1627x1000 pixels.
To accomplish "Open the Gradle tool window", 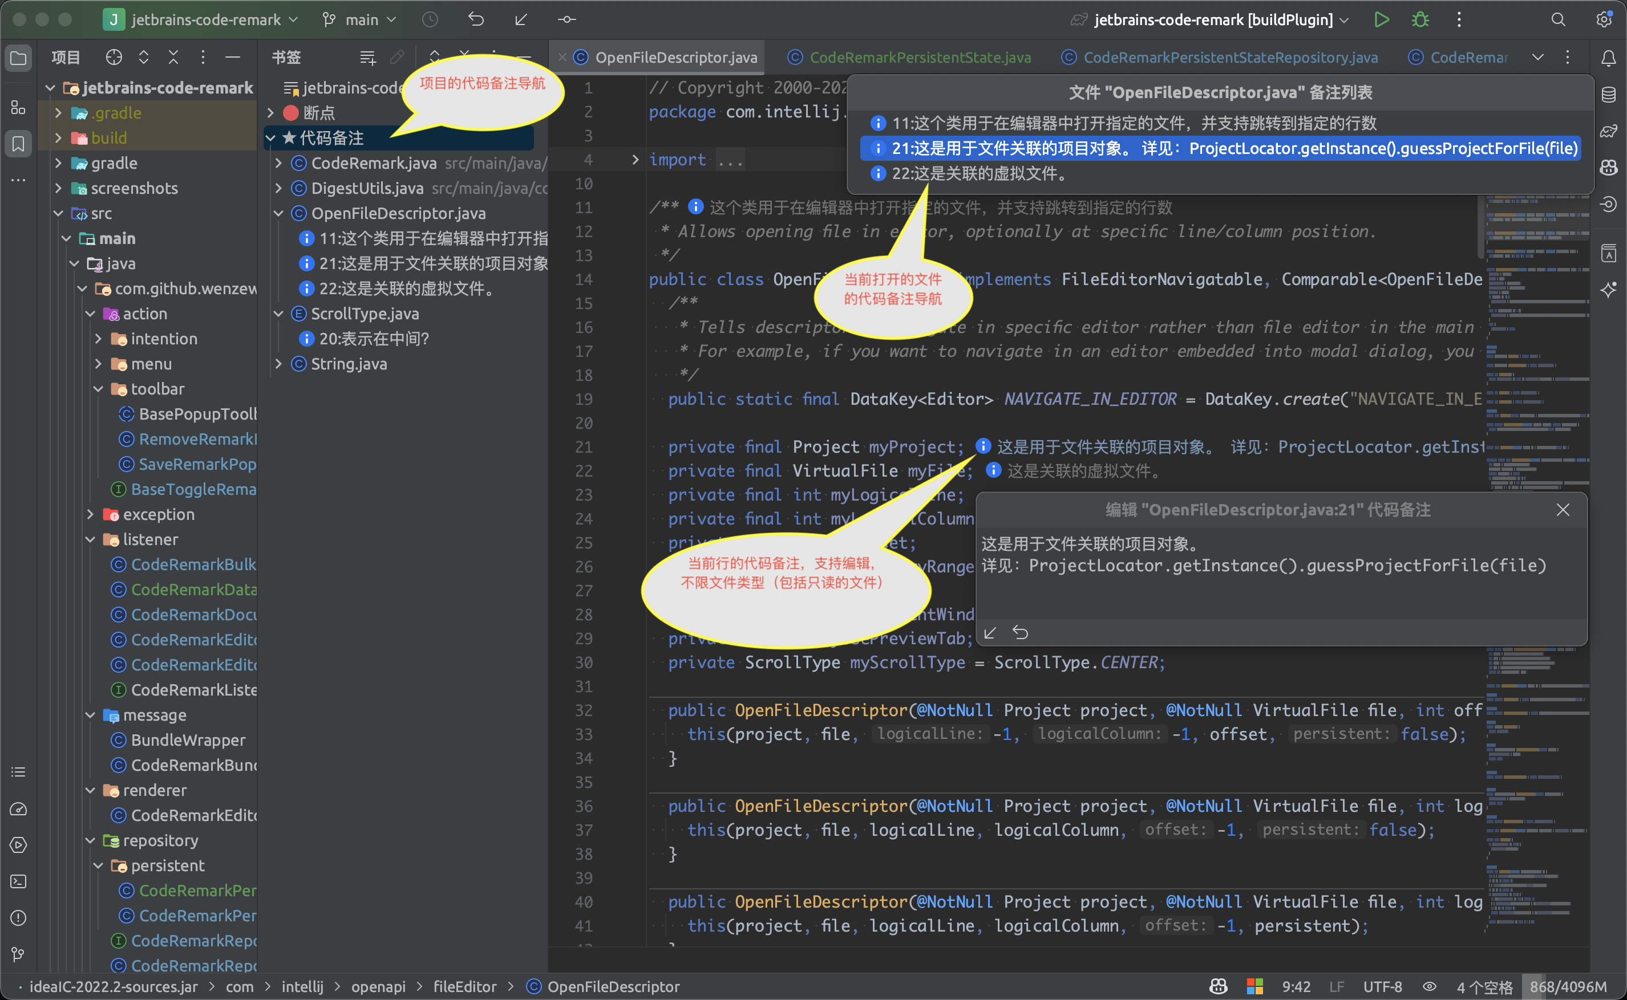I will (1609, 131).
